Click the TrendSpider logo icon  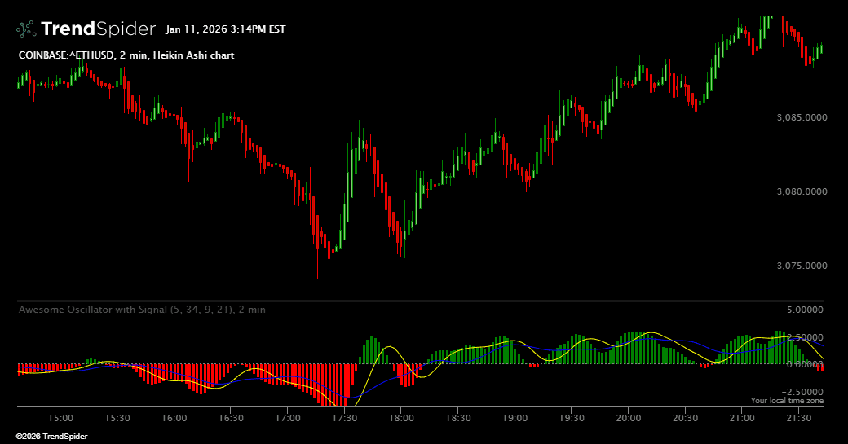point(26,29)
